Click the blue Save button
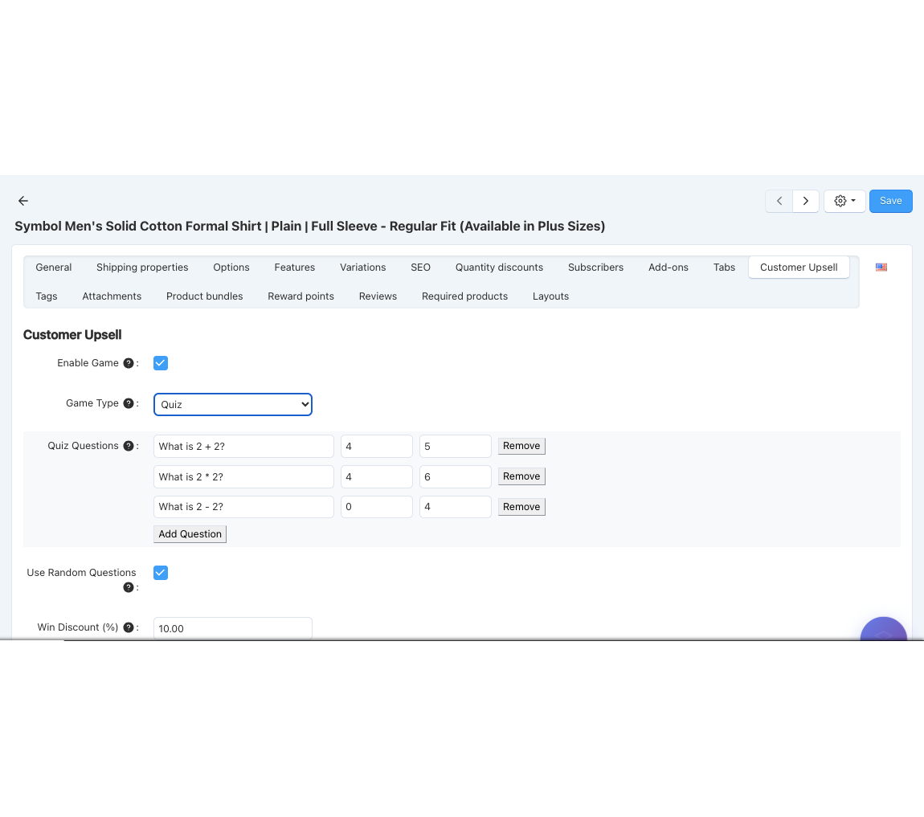 [x=890, y=201]
